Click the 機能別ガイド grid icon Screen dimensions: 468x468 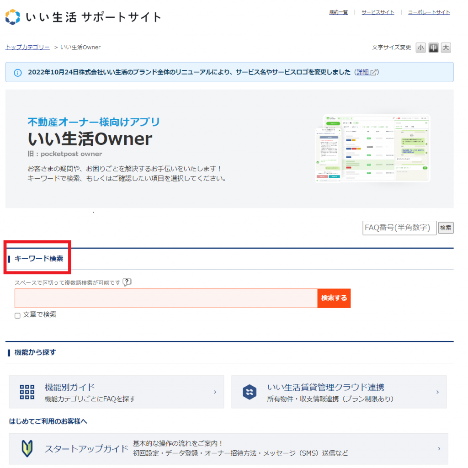pyautogui.click(x=27, y=392)
